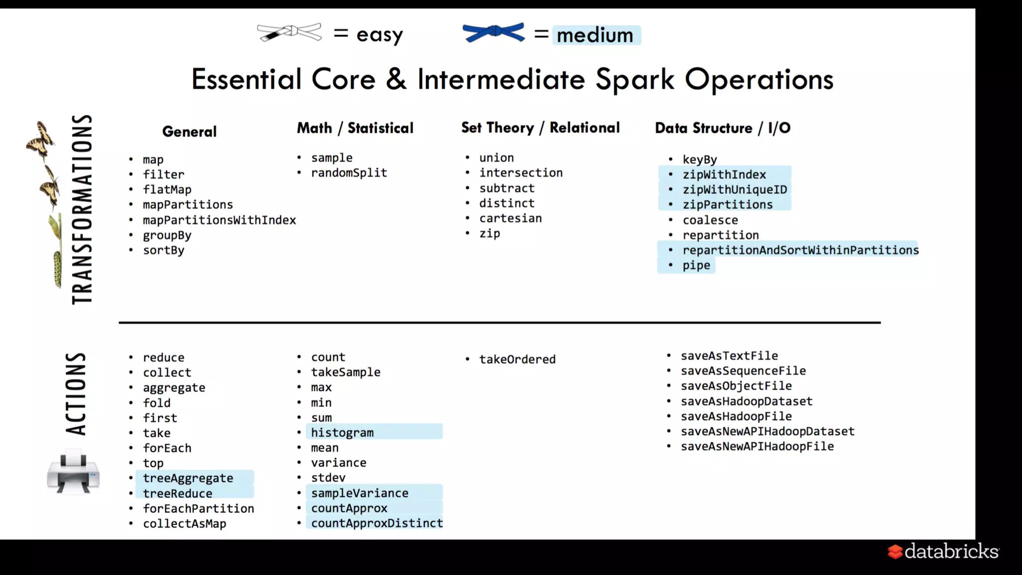Click the saveAsTextFile list item
Image resolution: width=1022 pixels, height=575 pixels.
(729, 356)
